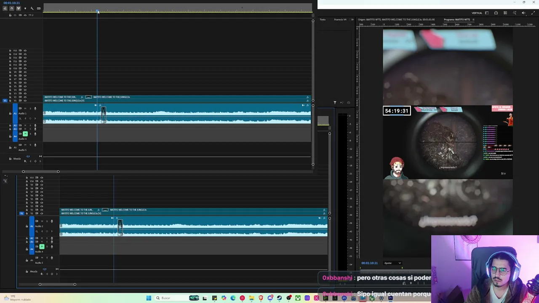Unmute Audio 4 in the upper timeline
The height and width of the screenshot is (303, 539).
pyautogui.click(x=25, y=134)
